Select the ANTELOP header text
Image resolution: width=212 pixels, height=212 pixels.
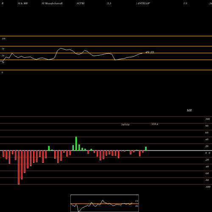[x=143, y=3]
